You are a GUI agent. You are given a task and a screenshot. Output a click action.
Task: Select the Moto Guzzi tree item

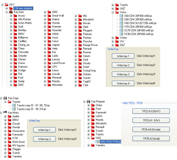click(18, 142)
